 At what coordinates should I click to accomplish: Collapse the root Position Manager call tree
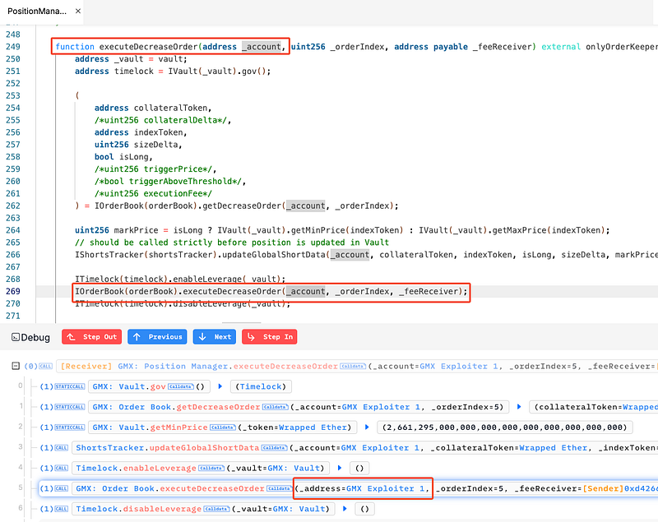(15, 366)
